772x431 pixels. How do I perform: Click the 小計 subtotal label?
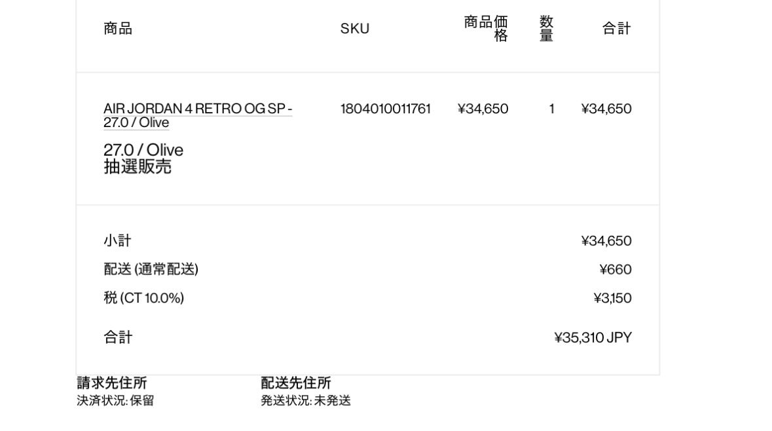point(117,241)
